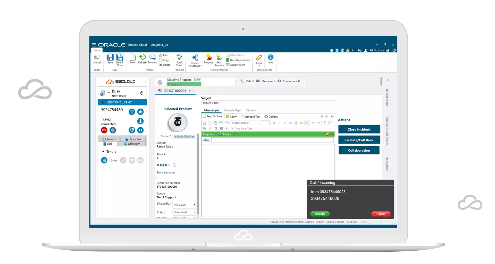
Task: Click the Close Incident button
Action: click(359, 129)
